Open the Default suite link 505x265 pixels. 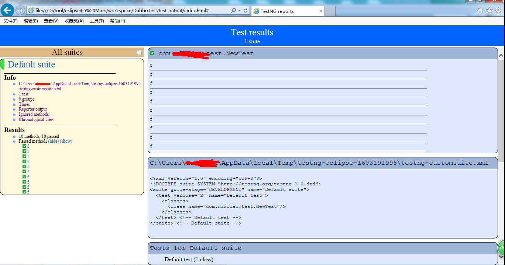pyautogui.click(x=31, y=64)
